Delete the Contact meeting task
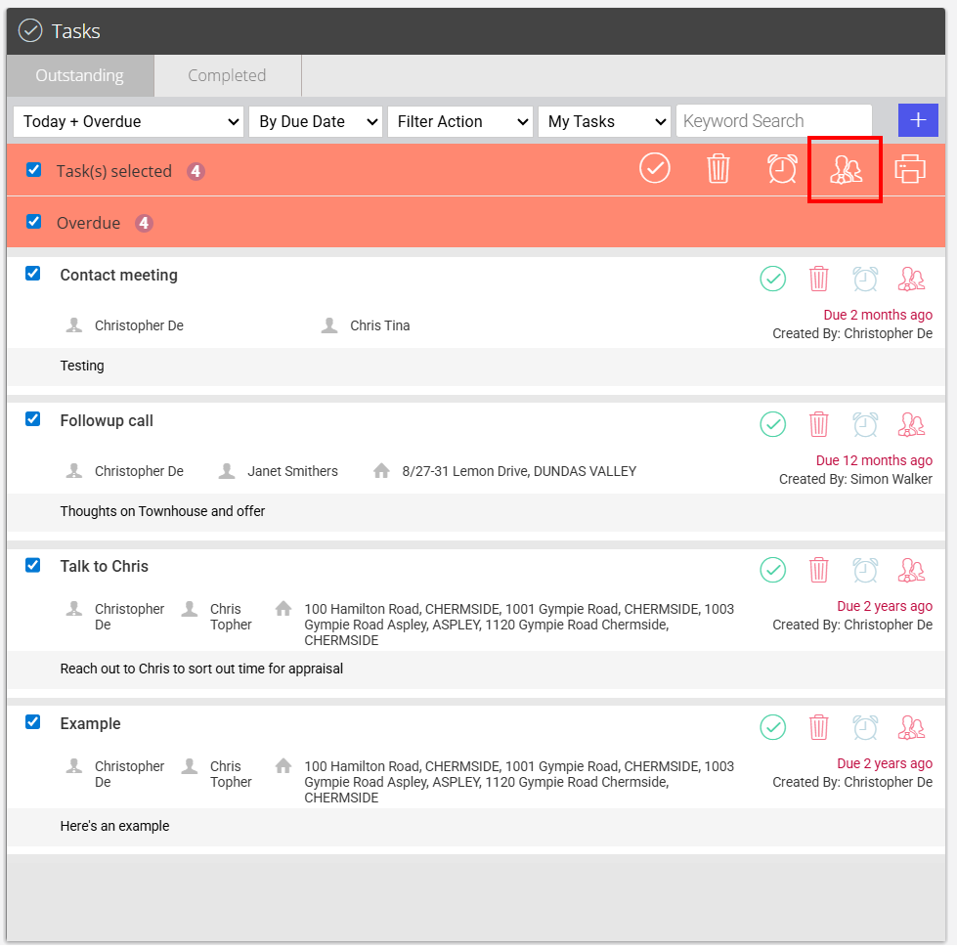 818,279
